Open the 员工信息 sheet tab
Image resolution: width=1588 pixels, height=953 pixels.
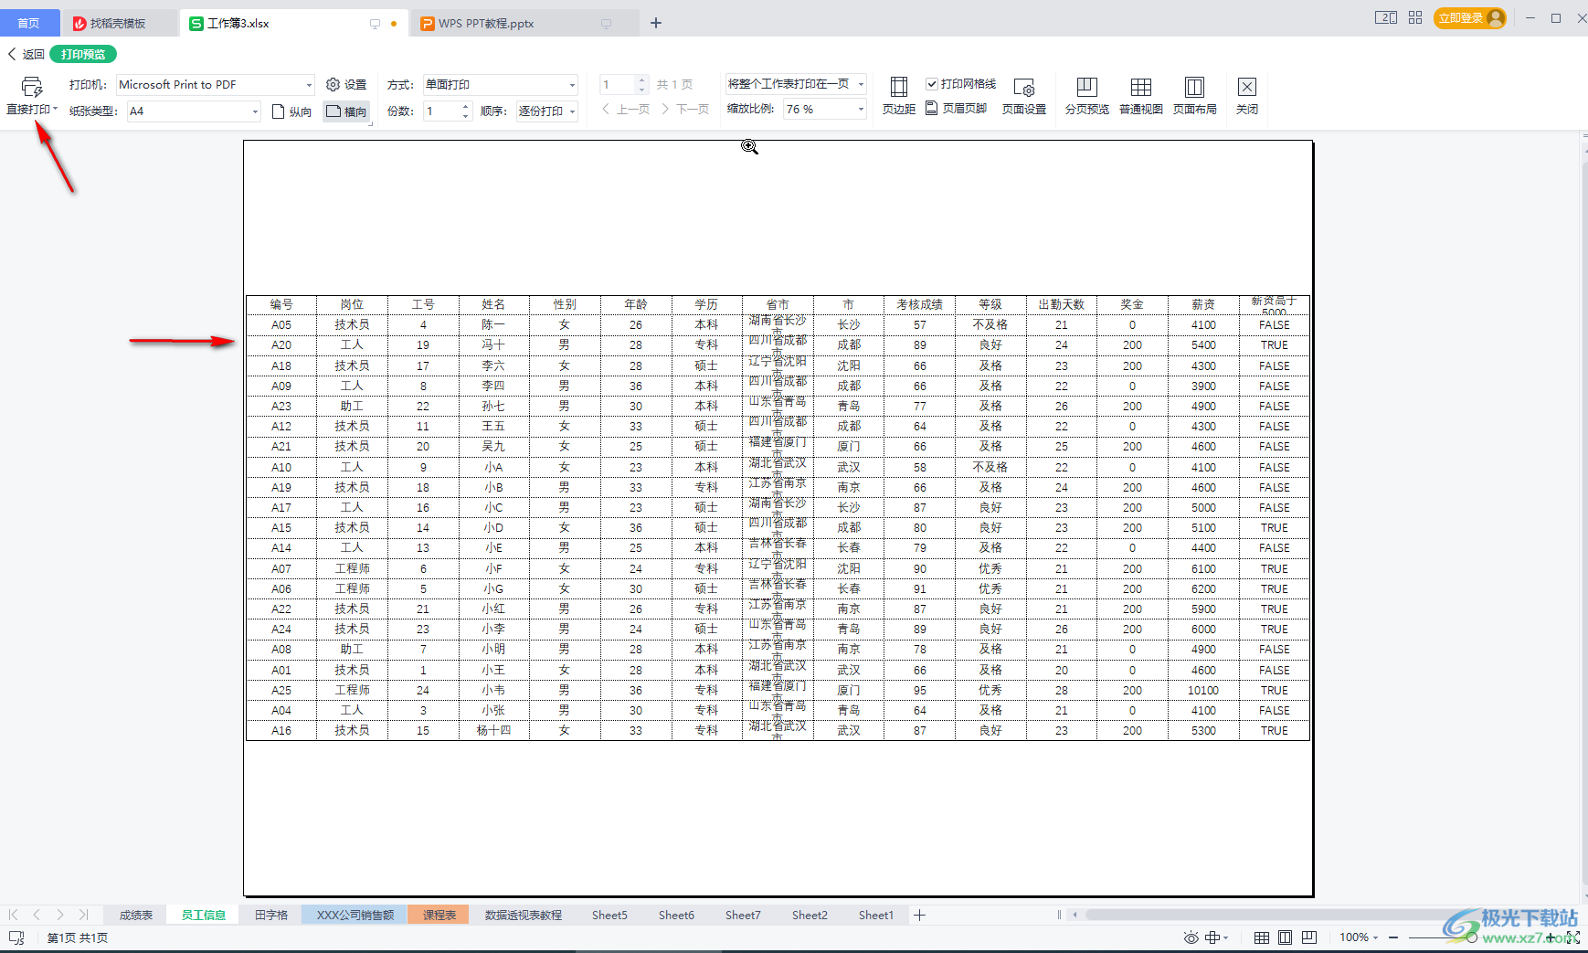coord(203,915)
